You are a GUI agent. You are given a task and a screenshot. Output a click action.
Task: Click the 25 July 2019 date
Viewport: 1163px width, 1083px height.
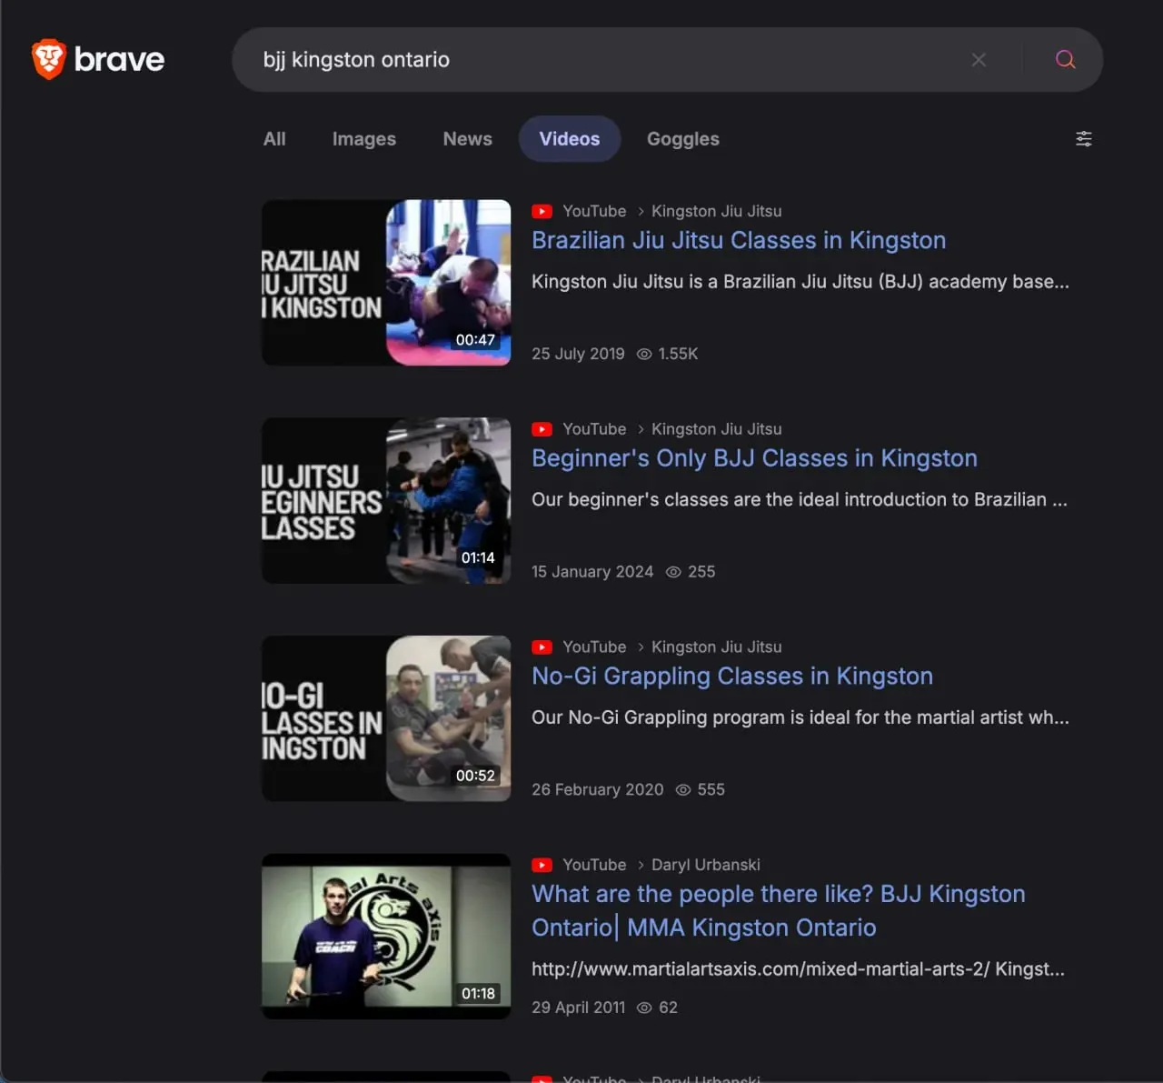578,354
